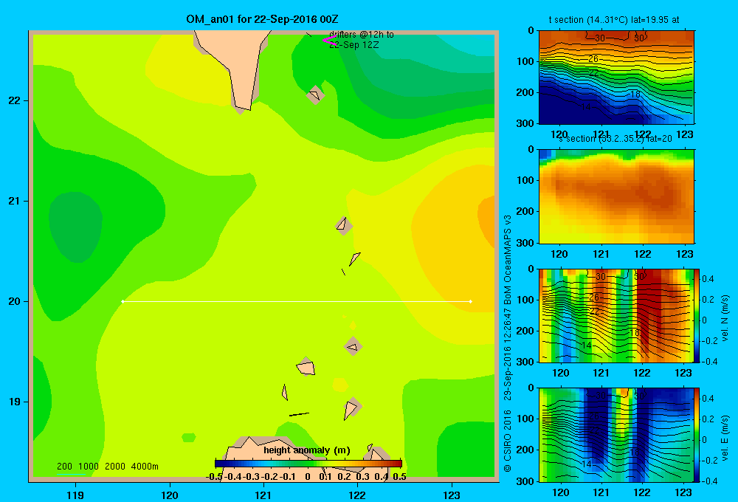738x502 pixels.
Task: Click the map title 'OM_an01 for 22-Sep-2016 00Z'
Action: pyautogui.click(x=262, y=19)
